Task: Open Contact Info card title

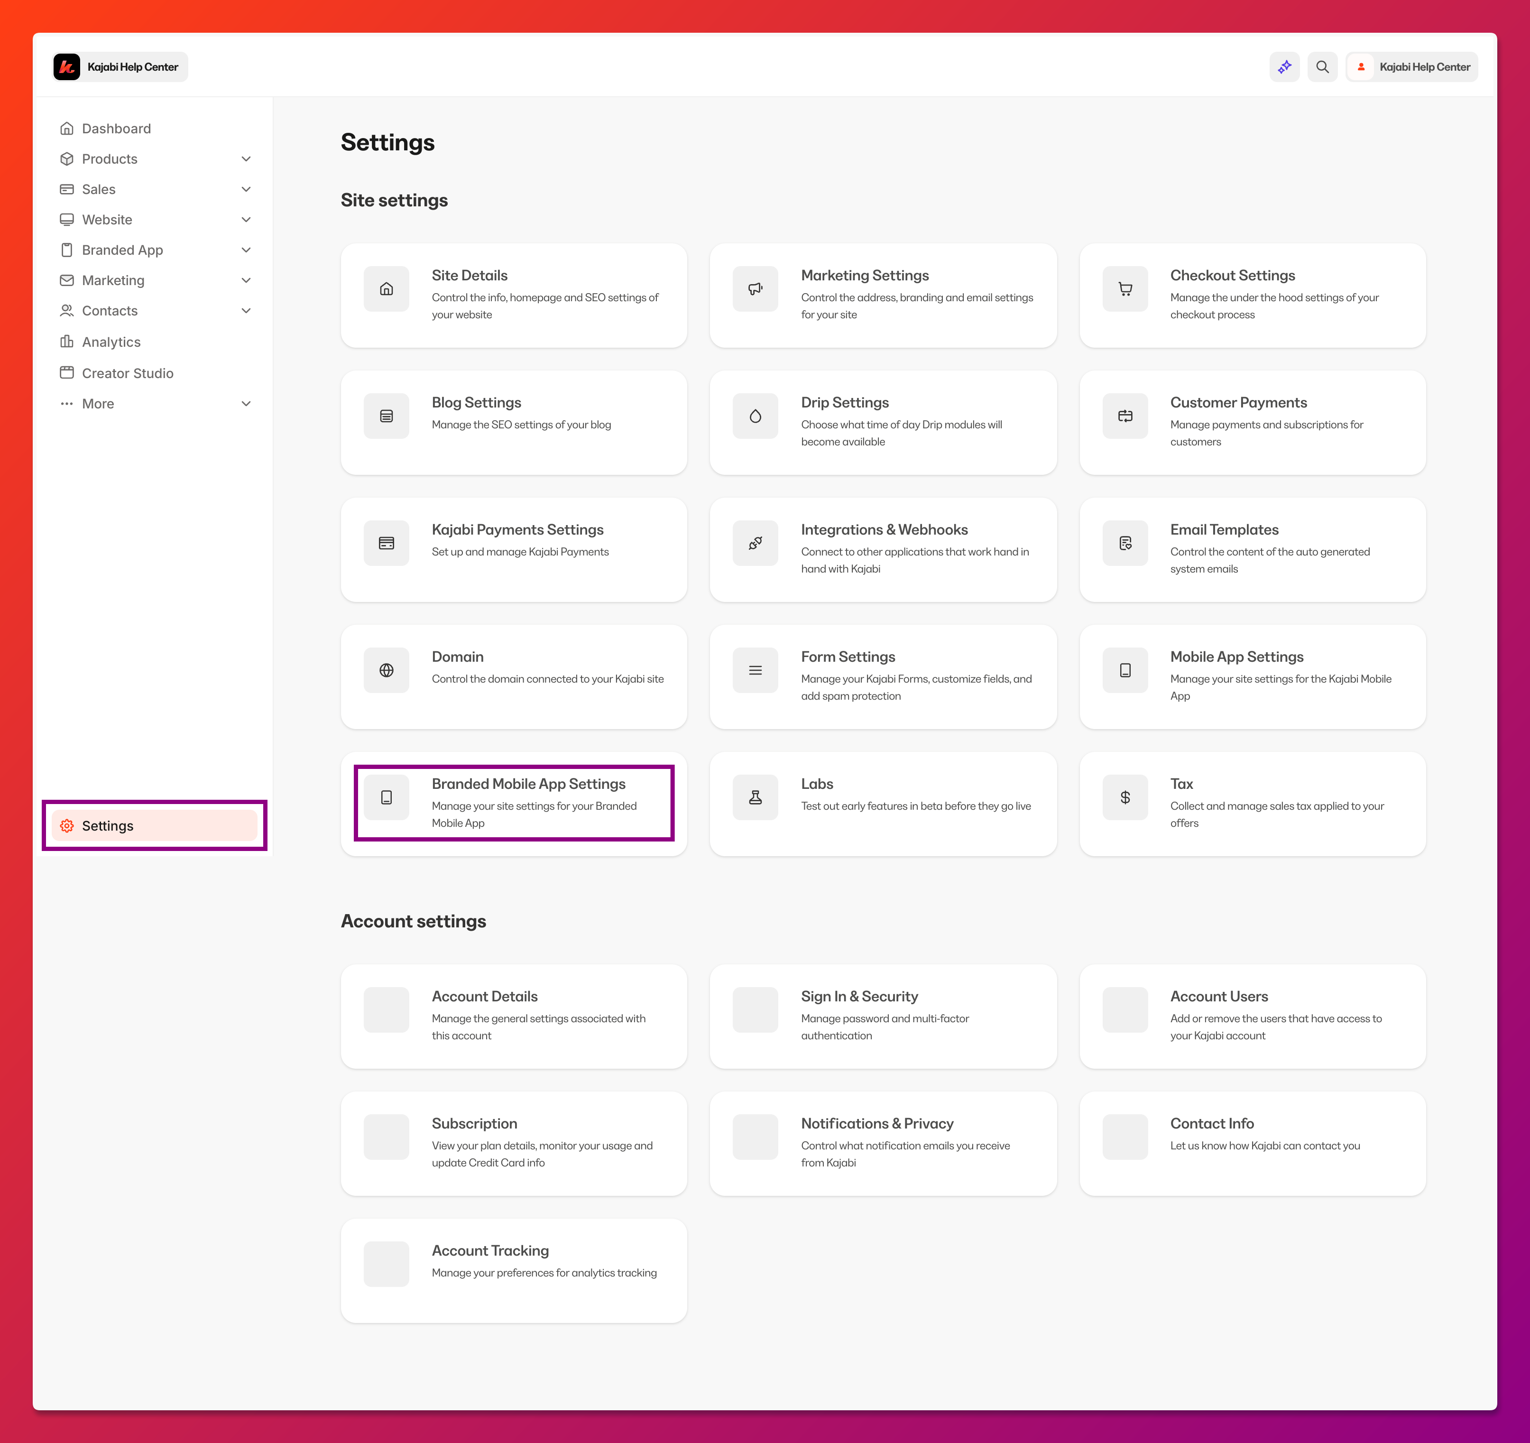Action: 1211,1124
